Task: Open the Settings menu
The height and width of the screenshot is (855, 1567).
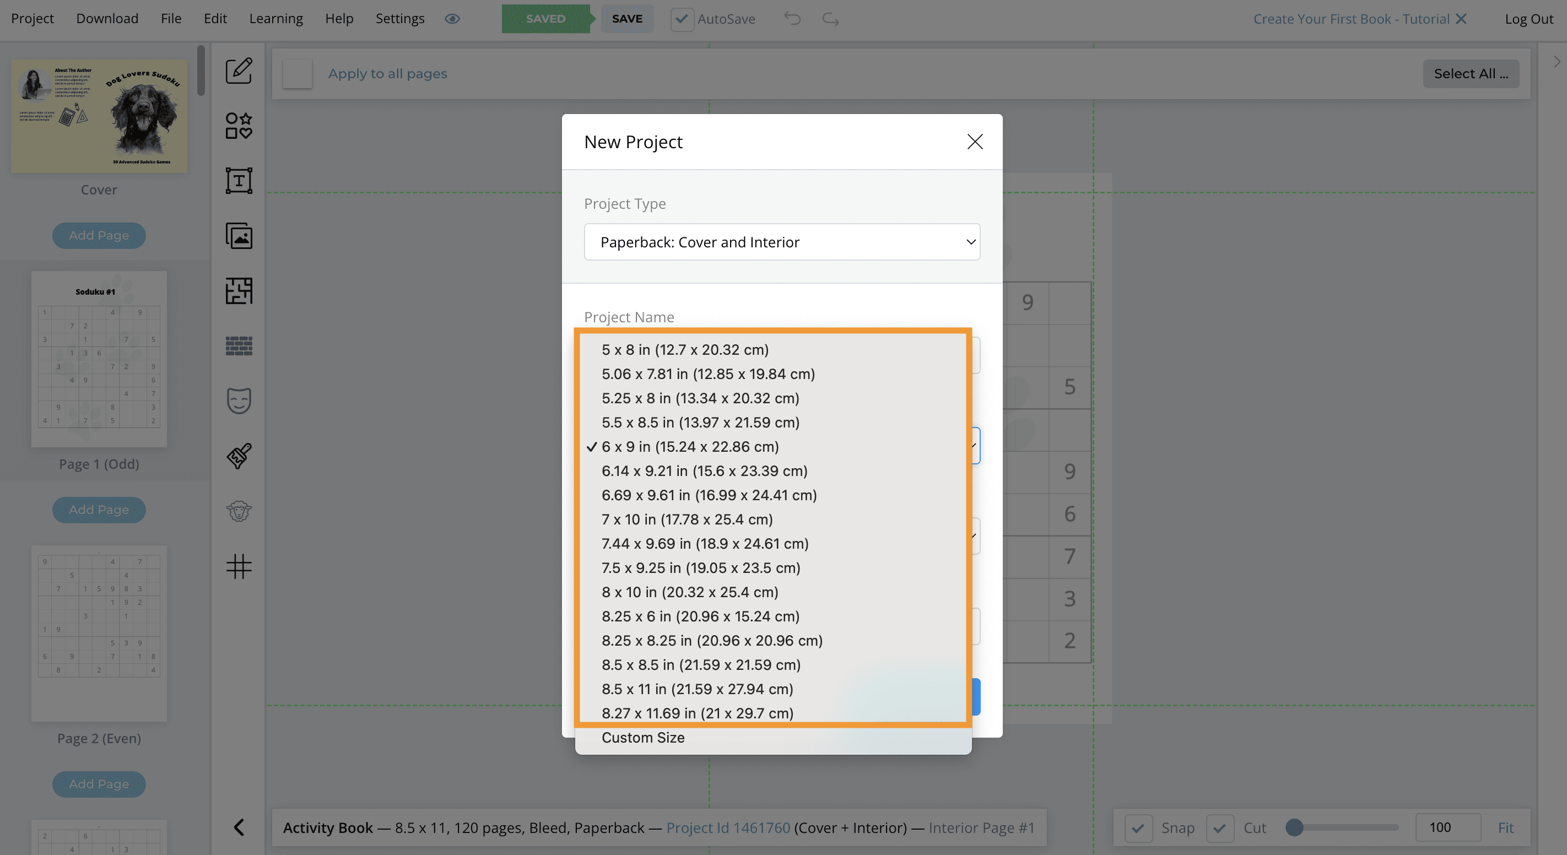Action: point(400,18)
